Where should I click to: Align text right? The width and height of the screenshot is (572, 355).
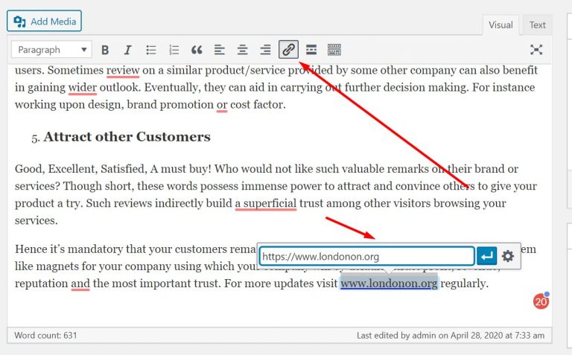coord(265,50)
